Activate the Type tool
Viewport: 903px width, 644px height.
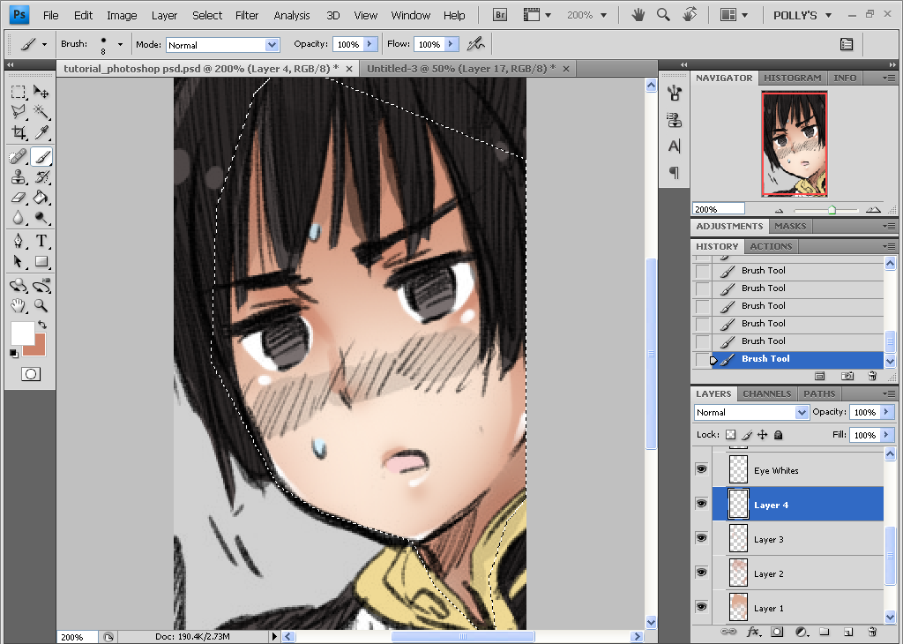click(41, 241)
